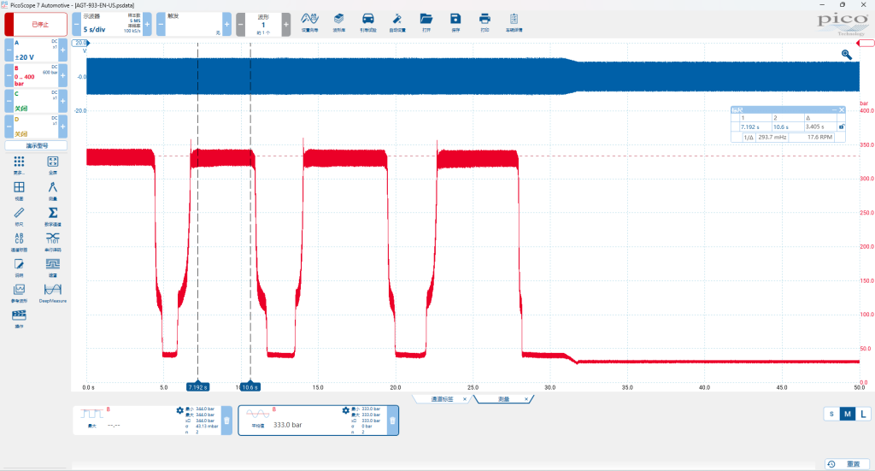Open the DeepMeasure tool
Viewport: 875px width, 471px height.
coord(52,292)
